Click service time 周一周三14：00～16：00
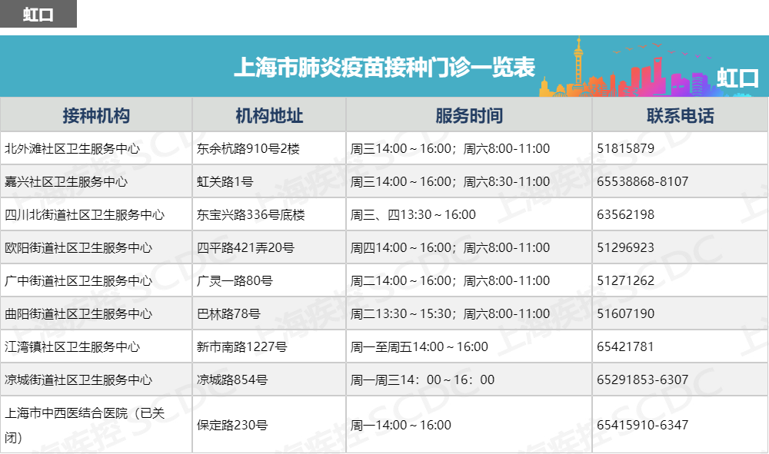Viewport: 769px width, 454px height. tap(422, 380)
